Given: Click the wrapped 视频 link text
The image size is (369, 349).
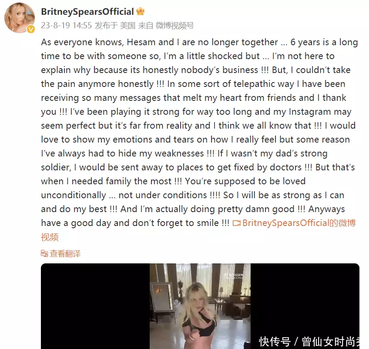Looking at the screenshot, I should (50, 237).
